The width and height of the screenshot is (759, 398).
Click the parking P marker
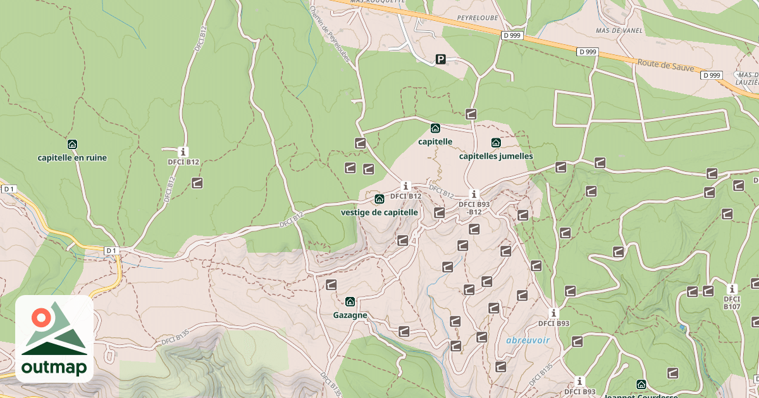click(441, 59)
